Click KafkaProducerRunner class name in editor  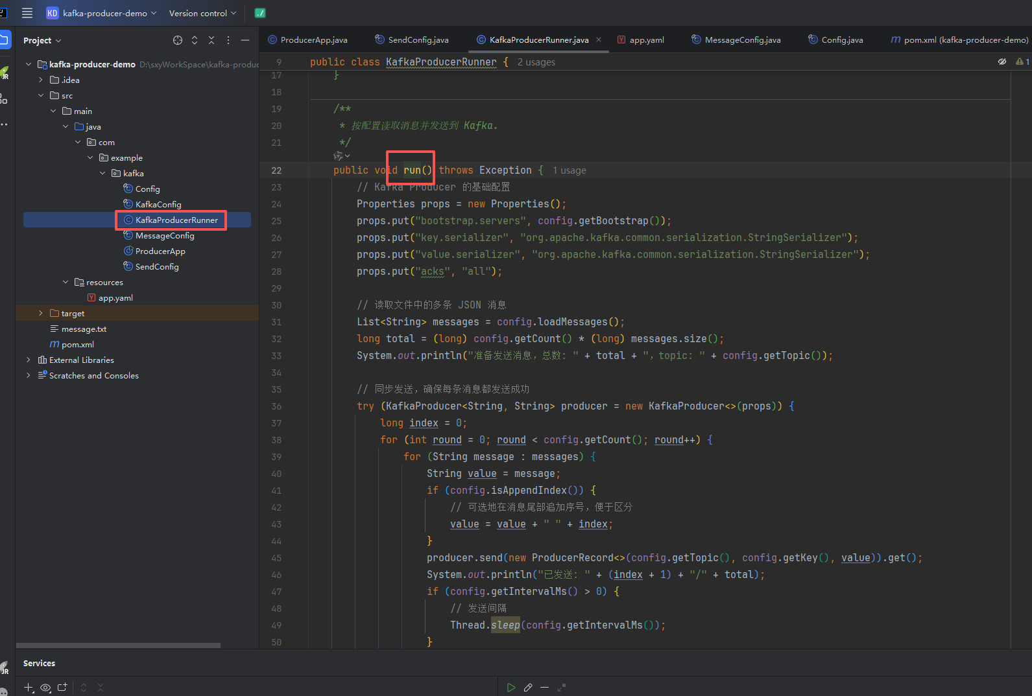pos(441,62)
